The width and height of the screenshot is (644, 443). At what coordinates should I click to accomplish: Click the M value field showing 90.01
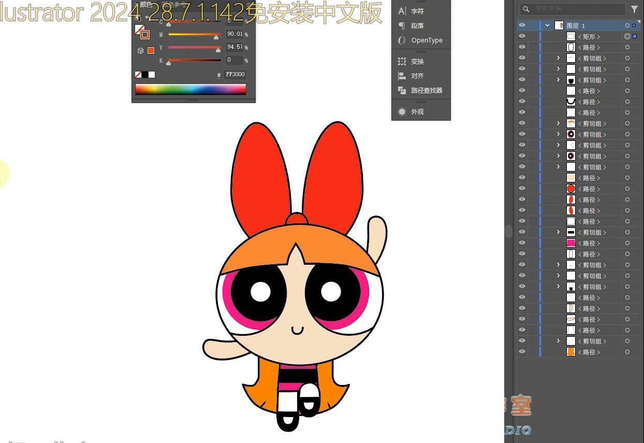235,34
